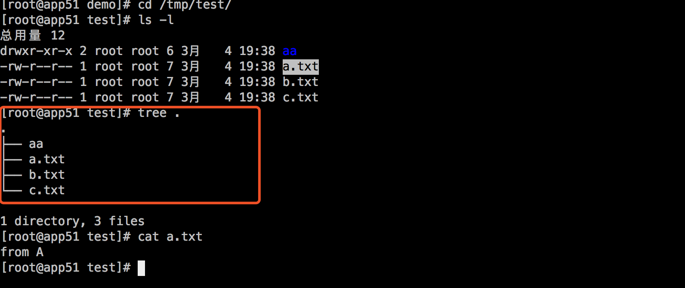Viewport: 685px width, 288px height.
Task: Click the '1 directory, 3 files' summary
Action: (x=72, y=221)
